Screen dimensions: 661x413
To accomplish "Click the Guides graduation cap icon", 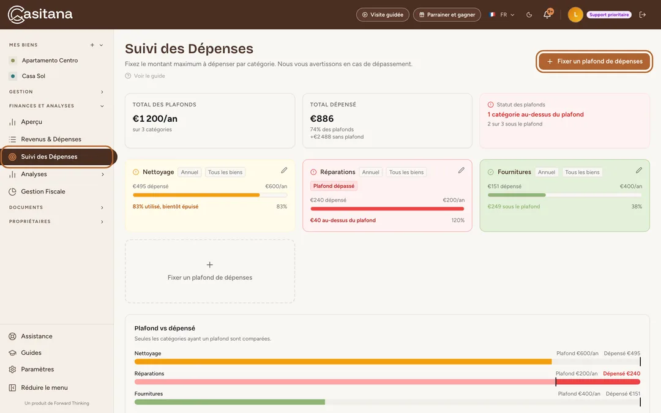I will [x=13, y=353].
